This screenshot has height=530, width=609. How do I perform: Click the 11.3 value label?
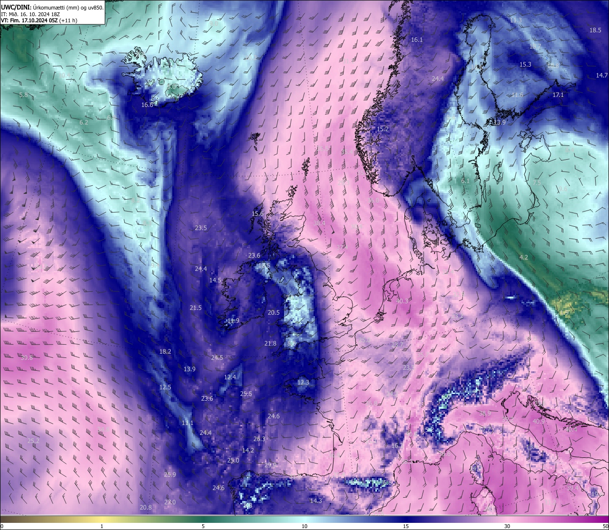[x=516, y=20]
